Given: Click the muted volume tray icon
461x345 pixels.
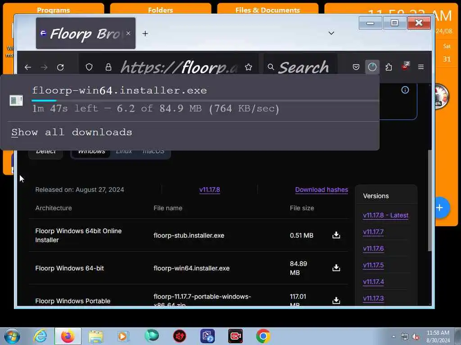Looking at the screenshot, I should point(416,337).
